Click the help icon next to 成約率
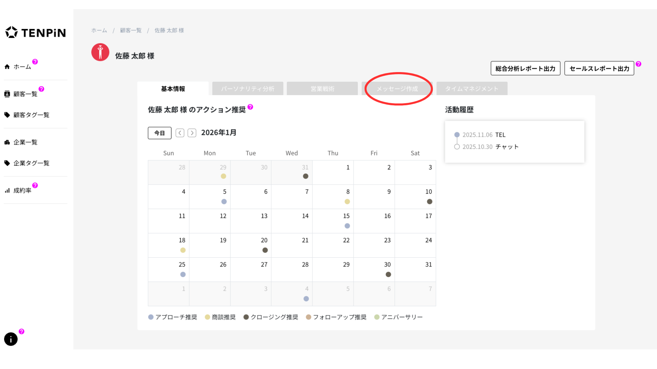Viewport: 657px width, 369px height. (x=35, y=186)
